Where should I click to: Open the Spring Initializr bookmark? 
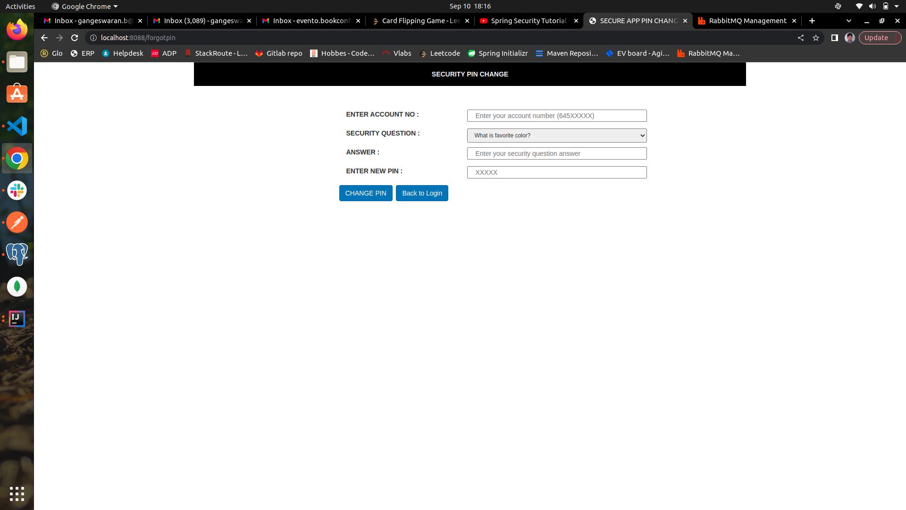(497, 53)
